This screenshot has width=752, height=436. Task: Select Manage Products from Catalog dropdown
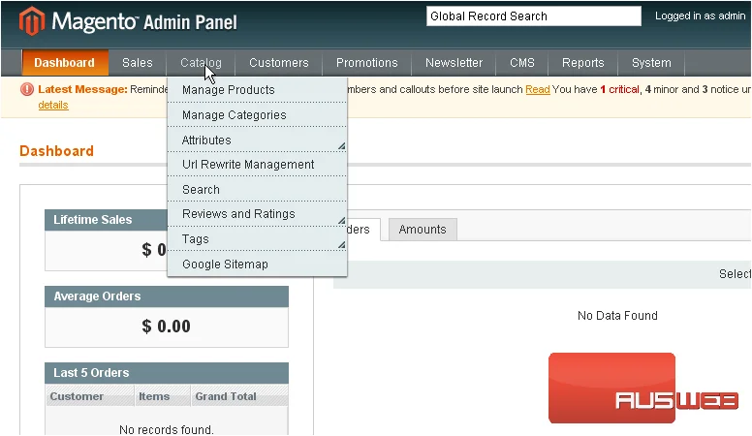tap(257, 90)
